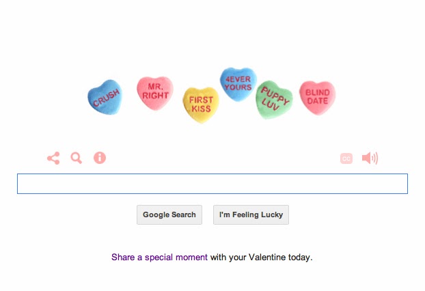Click the Google Search button
This screenshot has height=291, width=425.
[x=169, y=214]
